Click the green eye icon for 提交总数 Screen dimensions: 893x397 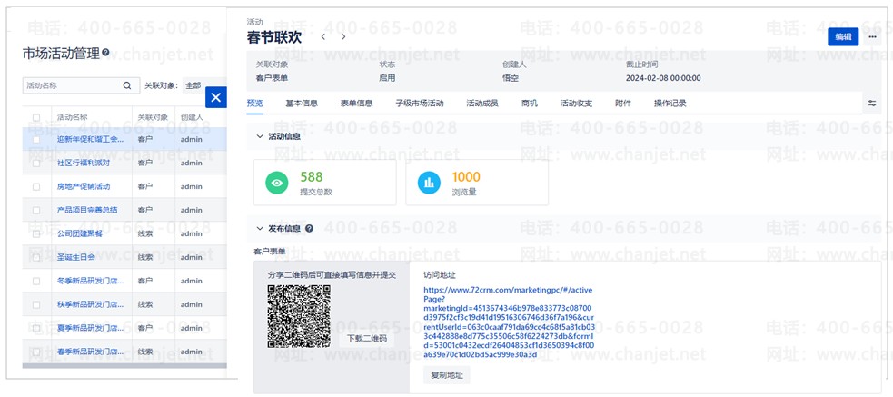click(x=277, y=183)
